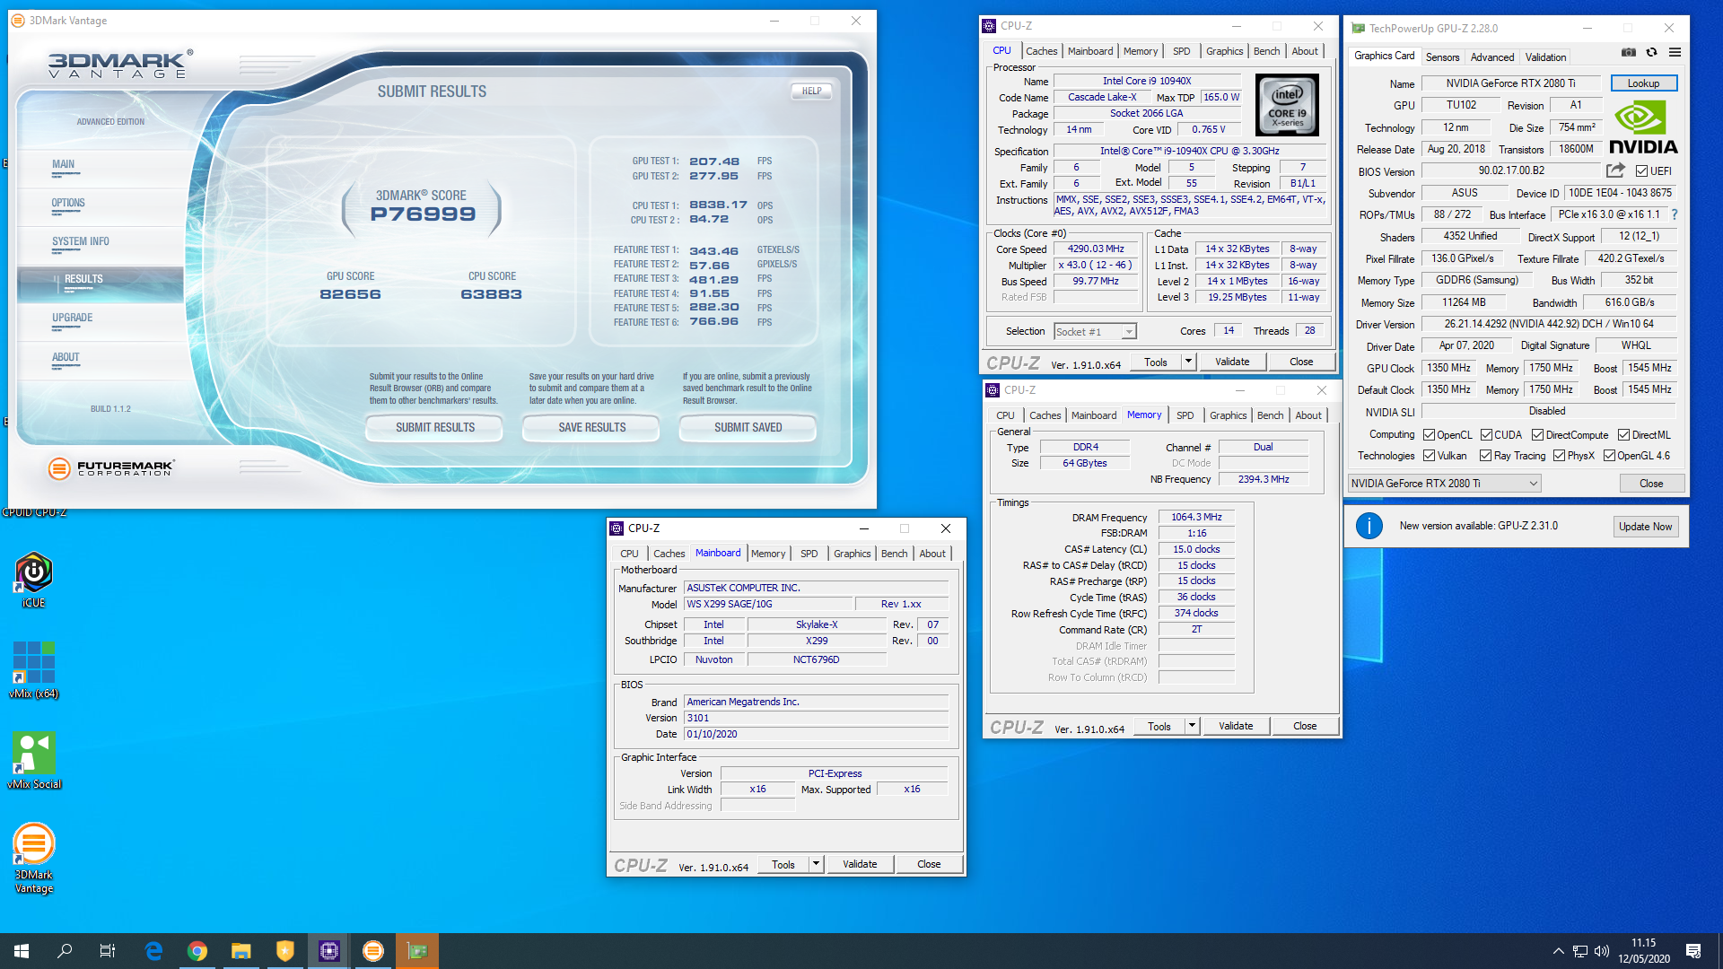Toggle the PhysX checkbox
This screenshot has height=969, width=1723.
click(1559, 456)
